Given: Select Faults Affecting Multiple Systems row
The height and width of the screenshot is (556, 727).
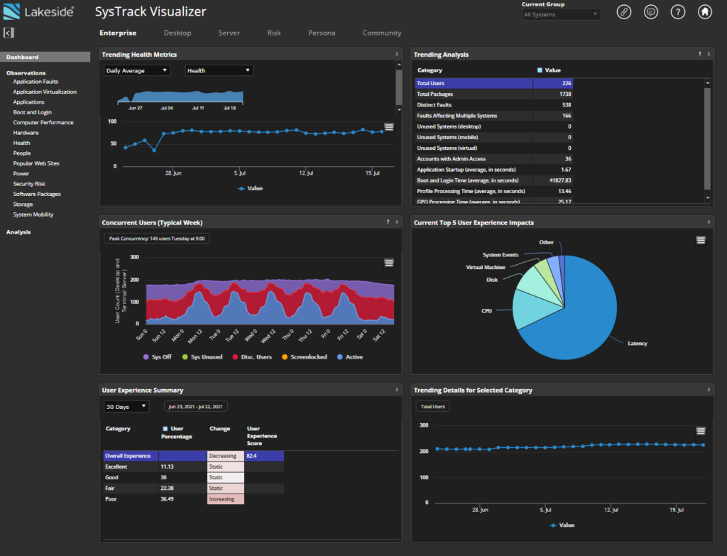Looking at the screenshot, I should click(494, 116).
